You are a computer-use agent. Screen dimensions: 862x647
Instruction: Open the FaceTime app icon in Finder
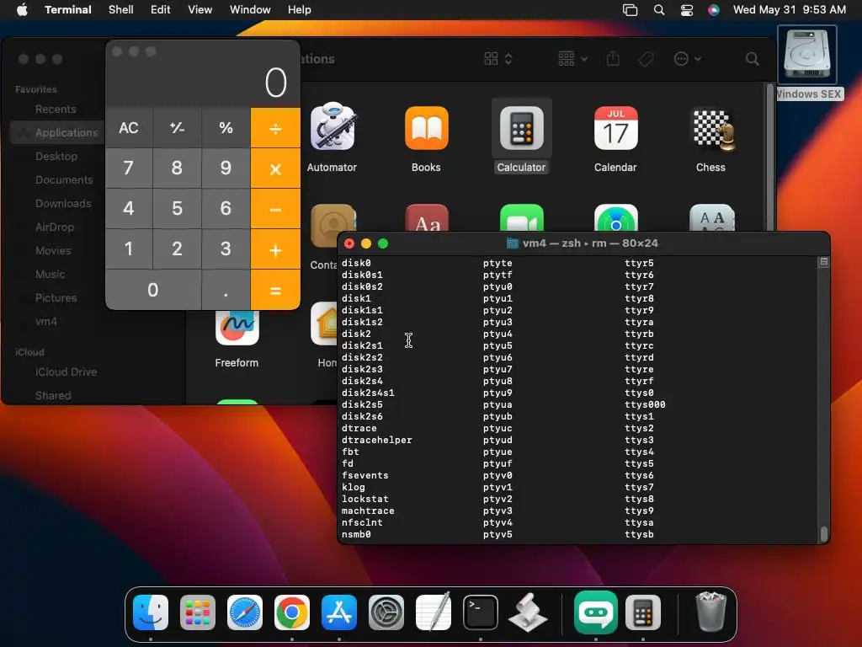pyautogui.click(x=522, y=218)
